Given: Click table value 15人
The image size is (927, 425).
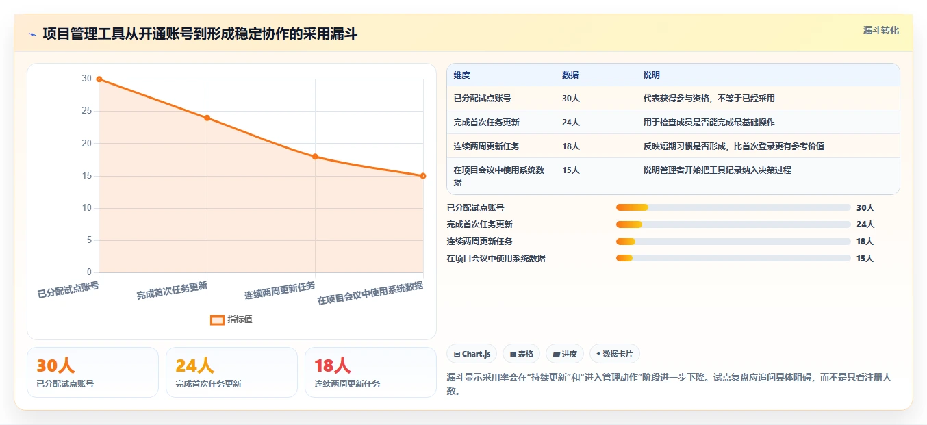Looking at the screenshot, I should pyautogui.click(x=571, y=170).
